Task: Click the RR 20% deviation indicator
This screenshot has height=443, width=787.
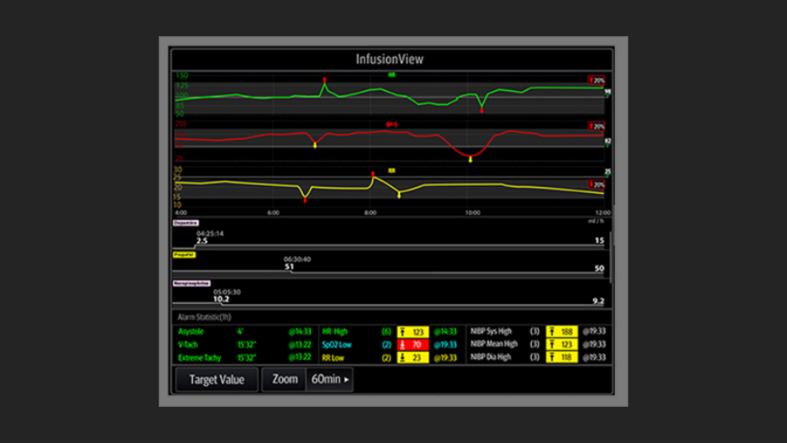Action: tap(596, 184)
